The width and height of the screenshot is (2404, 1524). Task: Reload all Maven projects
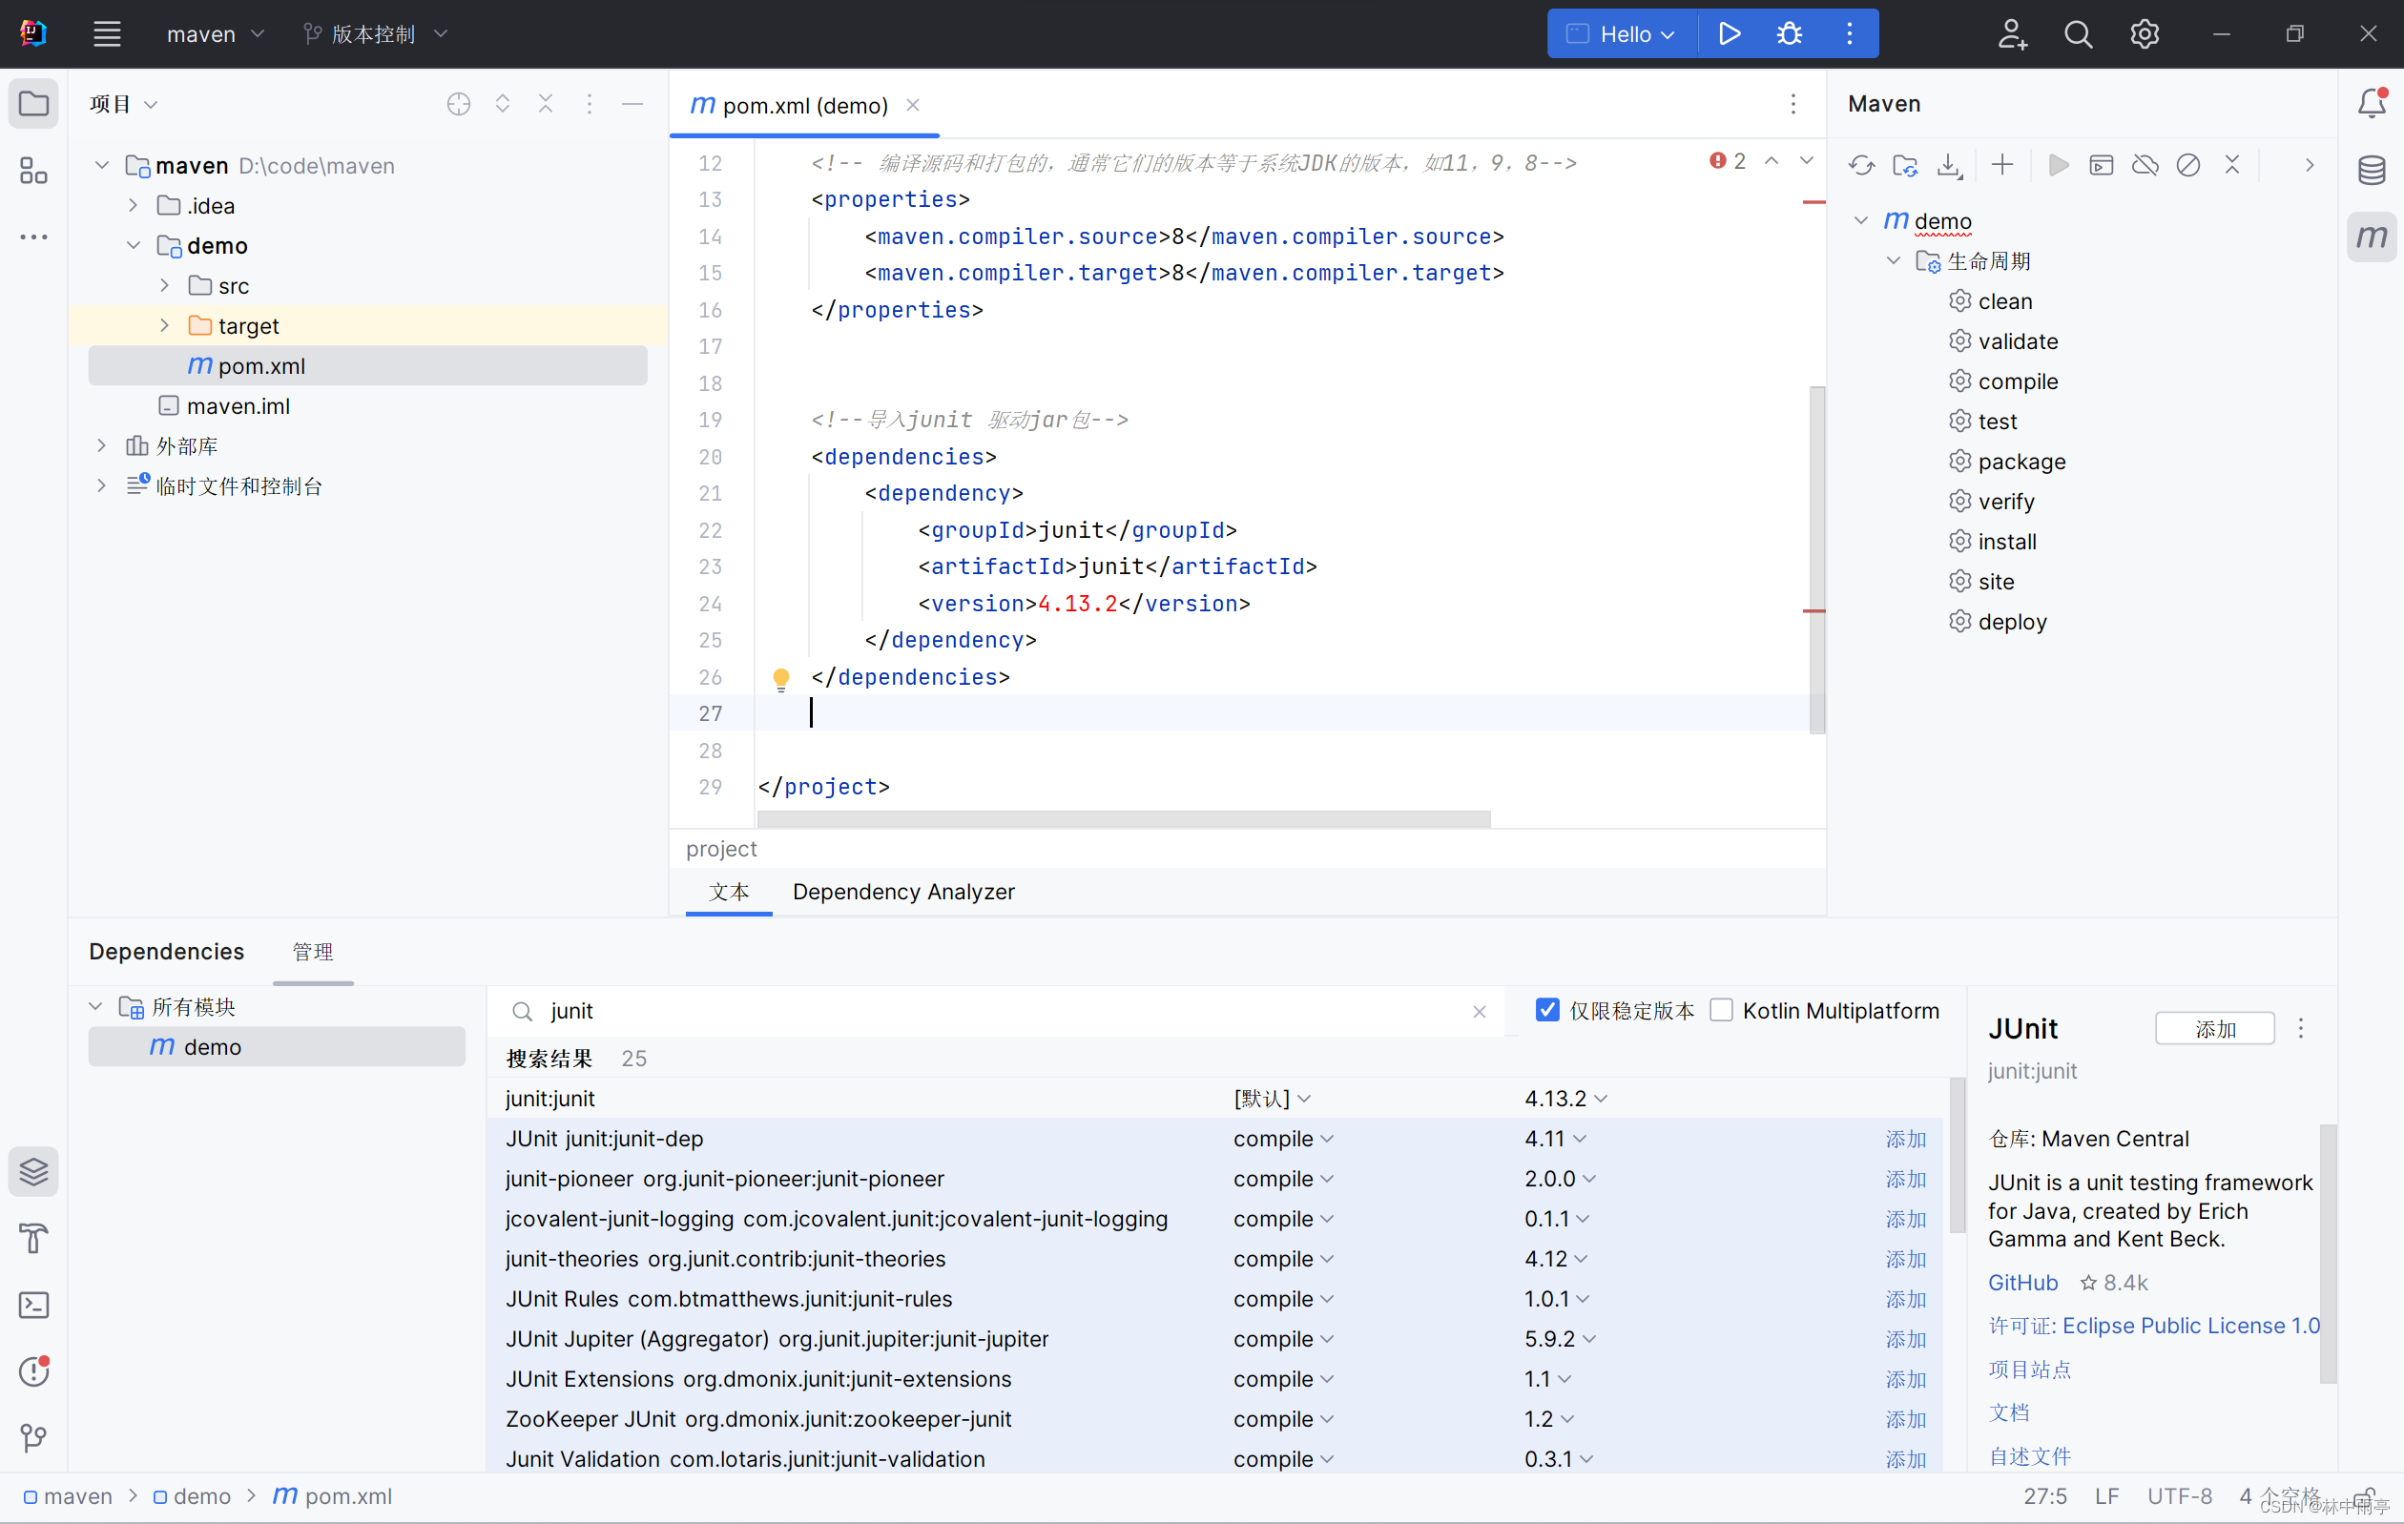1861,165
